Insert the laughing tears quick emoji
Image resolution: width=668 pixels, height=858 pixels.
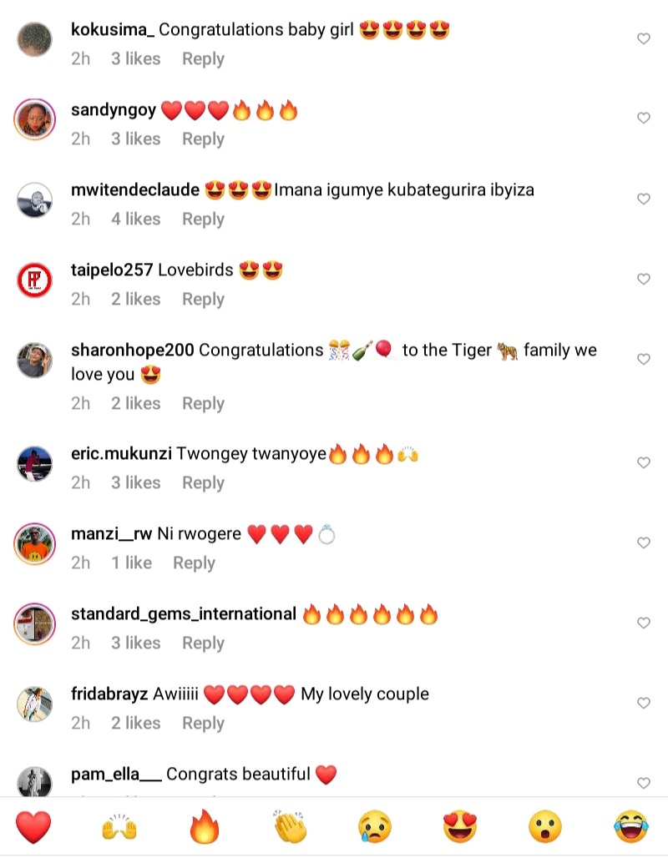631,827
